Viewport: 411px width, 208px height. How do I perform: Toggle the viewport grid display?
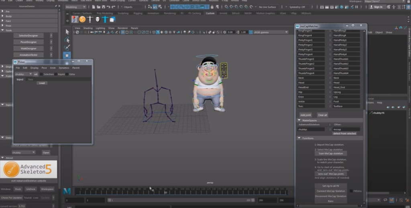coord(123,32)
